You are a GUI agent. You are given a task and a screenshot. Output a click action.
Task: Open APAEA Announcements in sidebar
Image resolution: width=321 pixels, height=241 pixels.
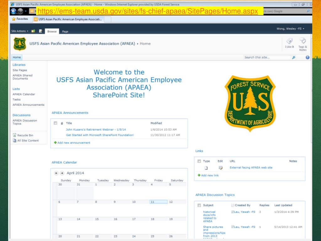pos(29,105)
